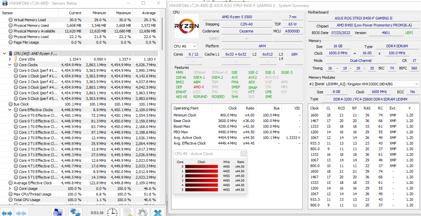
Task: Click the shrink-columns inward arrows toolbar icon
Action: pos(21,213)
